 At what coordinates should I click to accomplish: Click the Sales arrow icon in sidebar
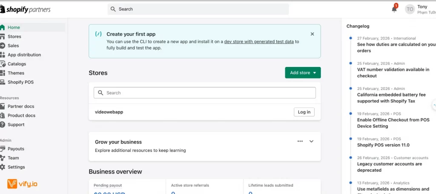coord(2,46)
